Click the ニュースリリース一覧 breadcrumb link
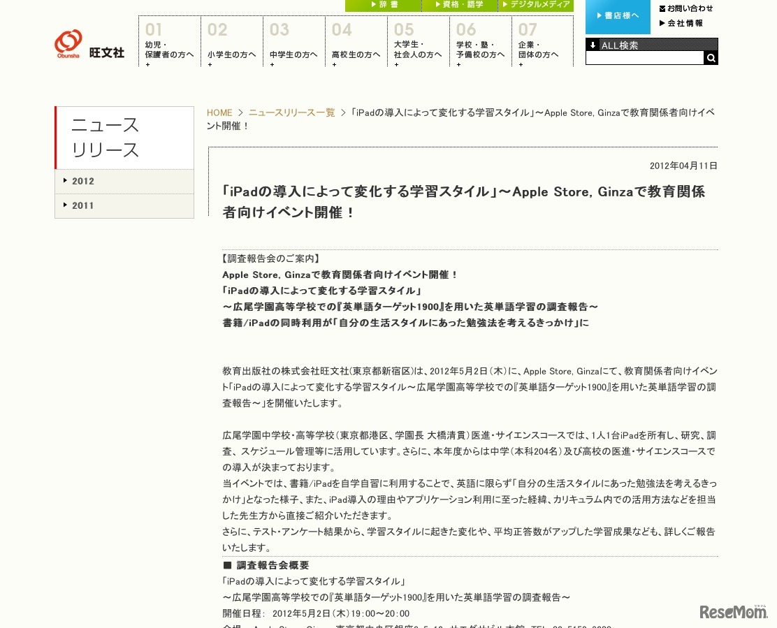 (x=292, y=113)
